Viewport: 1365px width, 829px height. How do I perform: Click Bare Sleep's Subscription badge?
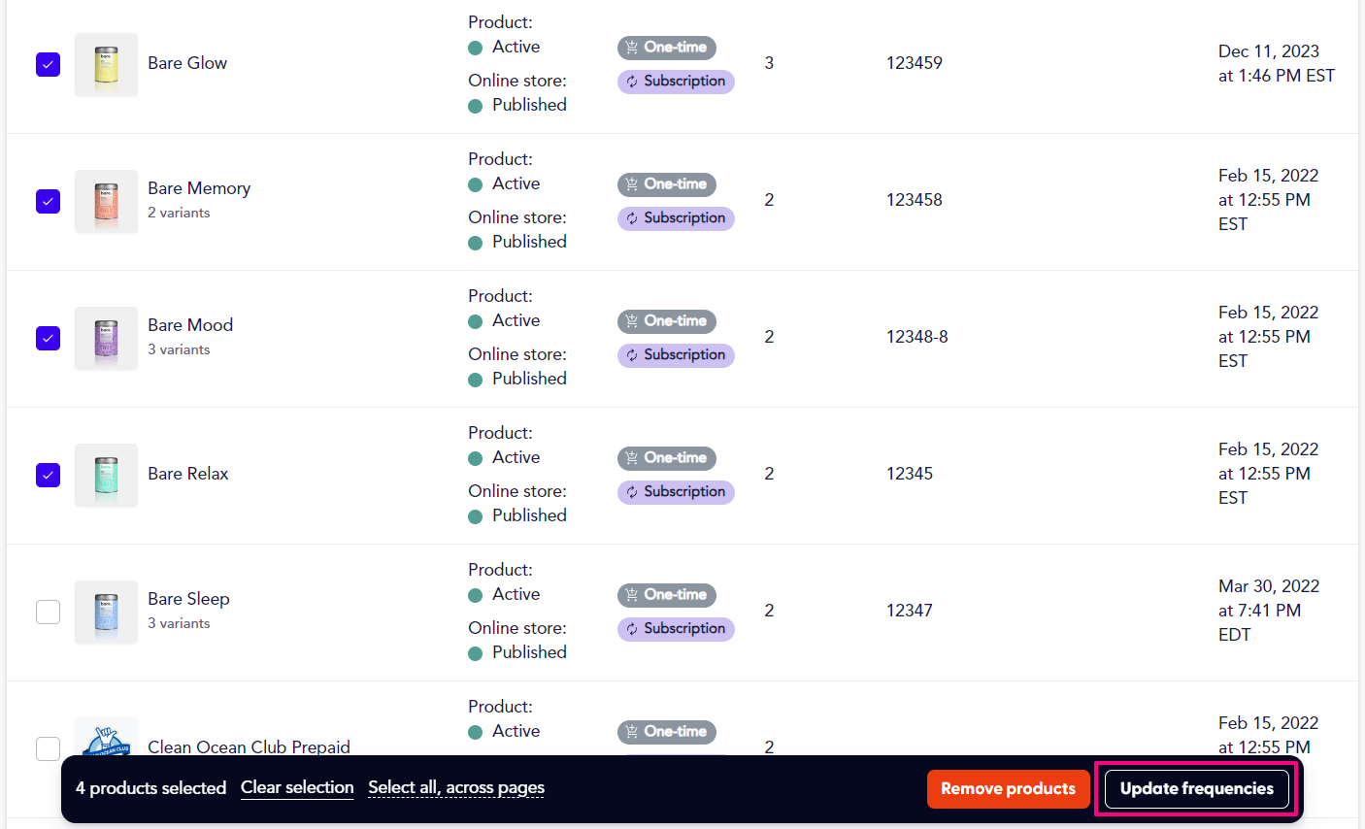676,629
